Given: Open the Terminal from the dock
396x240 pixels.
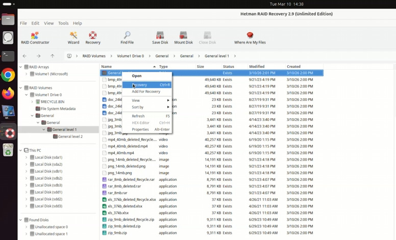Looking at the screenshot, I should click(x=8, y=56).
